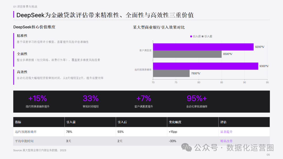Click the gray 违约预测准确率 bar labeled 7800
The width and height of the screenshot is (283, 159).
pos(171,73)
